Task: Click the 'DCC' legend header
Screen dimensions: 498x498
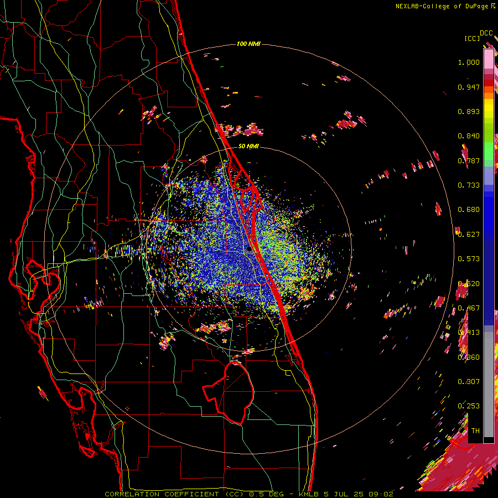Action: coord(486,33)
